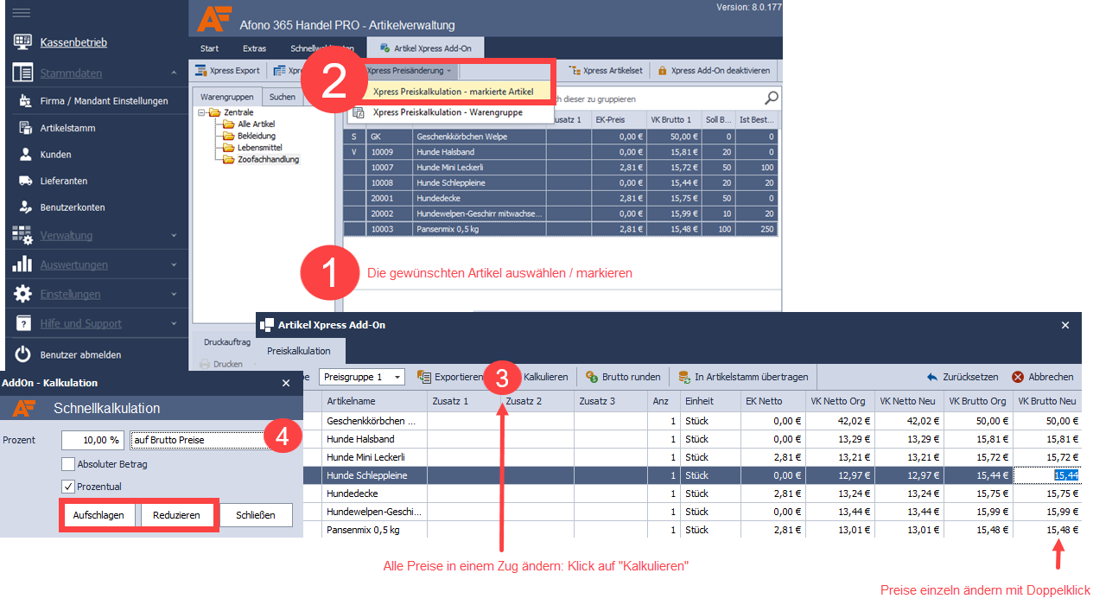This screenshot has height=605, width=1093.
Task: Expand the Einstellungen section chevron
Action: pos(174,294)
